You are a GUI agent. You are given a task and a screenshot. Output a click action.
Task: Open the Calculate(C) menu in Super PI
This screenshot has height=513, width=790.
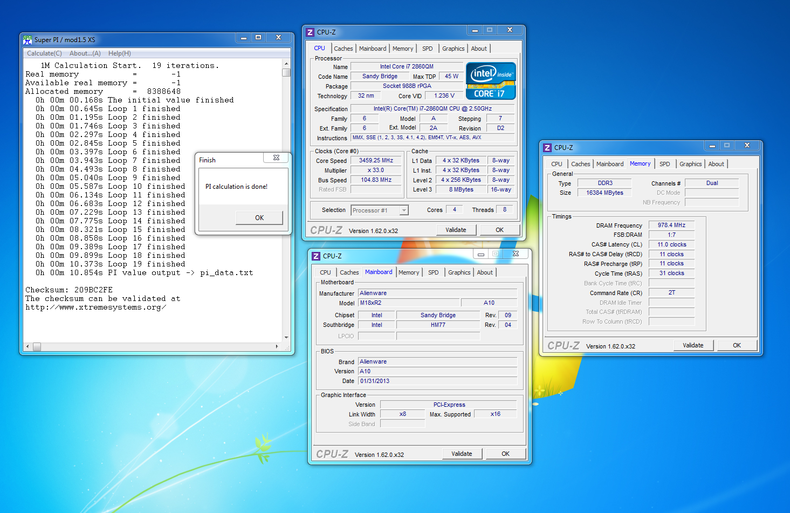click(x=44, y=53)
